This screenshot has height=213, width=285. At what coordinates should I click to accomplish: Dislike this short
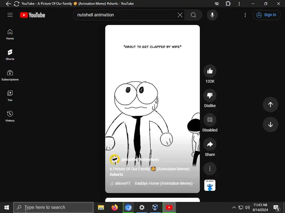(210, 95)
